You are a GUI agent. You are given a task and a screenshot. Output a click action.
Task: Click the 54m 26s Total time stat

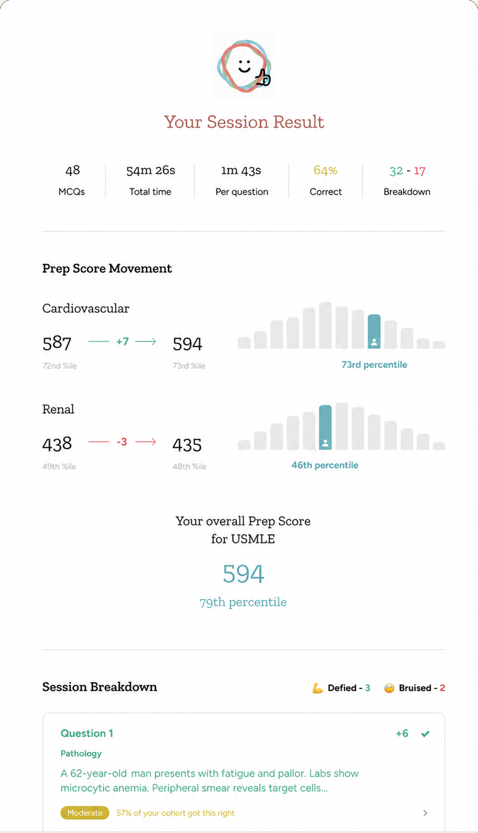click(x=151, y=180)
